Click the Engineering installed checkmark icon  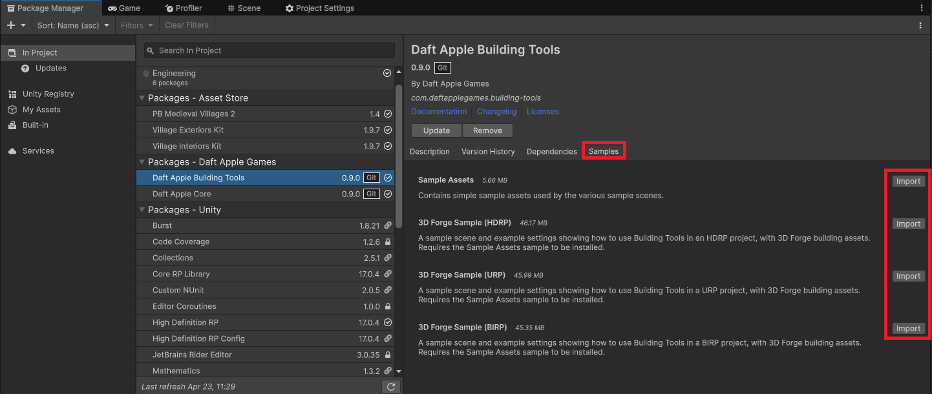387,73
